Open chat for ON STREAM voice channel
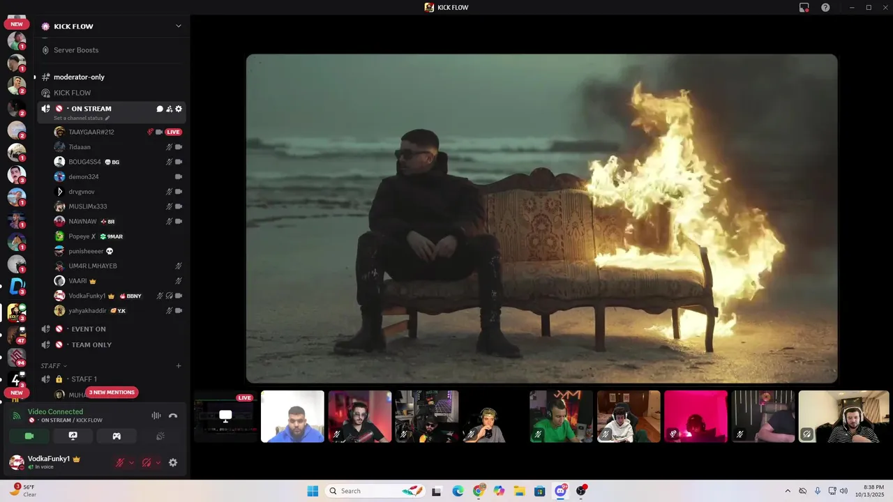The width and height of the screenshot is (893, 502). 160,109
